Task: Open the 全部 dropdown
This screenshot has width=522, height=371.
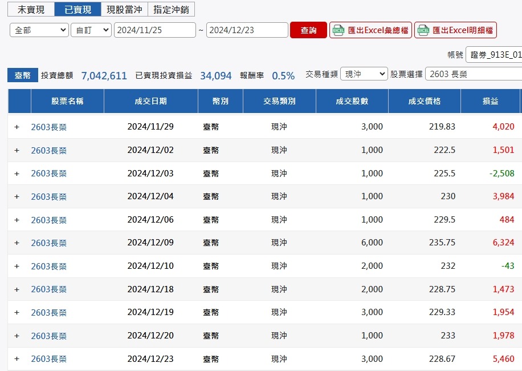Action: coord(39,30)
